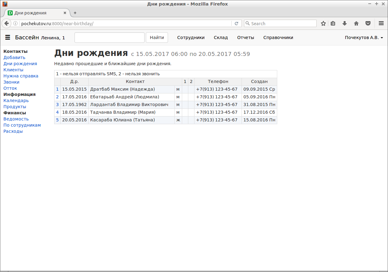This screenshot has width=388, height=272.
Task: Click the Дни рождения page heading
Action: (91, 53)
